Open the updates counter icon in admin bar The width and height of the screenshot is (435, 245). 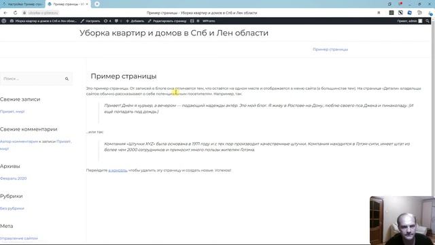point(107,21)
